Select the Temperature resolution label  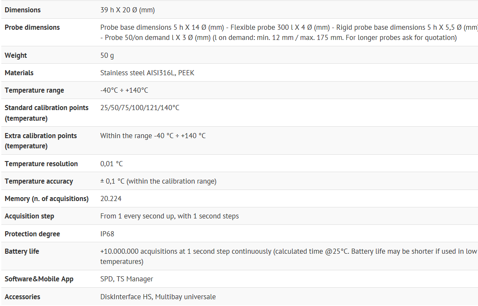(41, 164)
